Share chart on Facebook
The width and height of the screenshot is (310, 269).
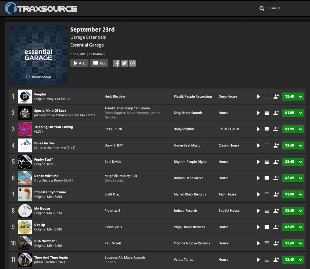(x=116, y=63)
